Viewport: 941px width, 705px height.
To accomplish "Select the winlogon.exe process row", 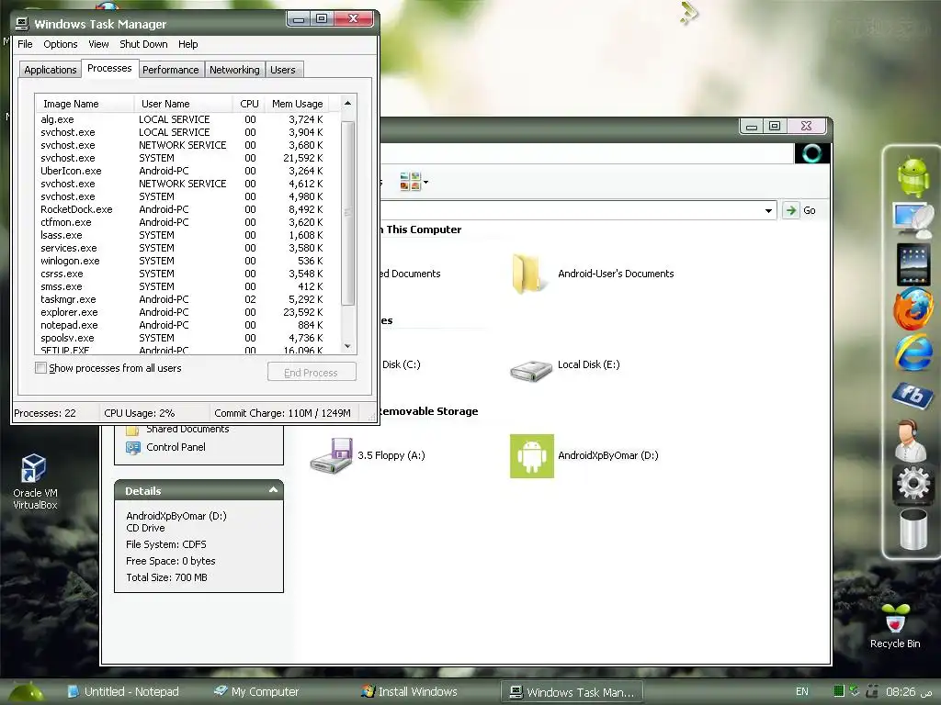I will click(187, 261).
